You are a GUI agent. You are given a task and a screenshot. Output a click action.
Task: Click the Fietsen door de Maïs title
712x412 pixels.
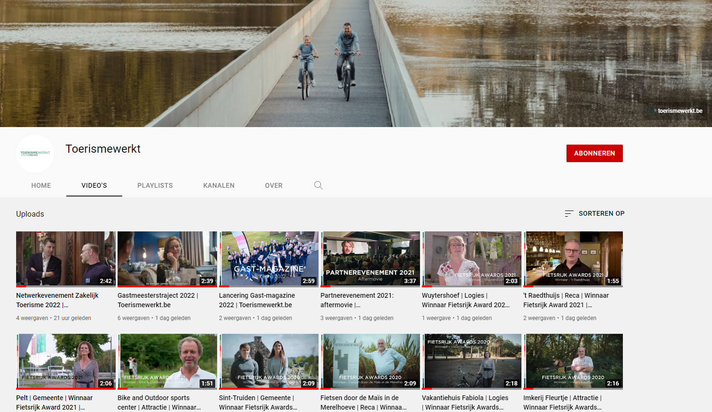pyautogui.click(x=364, y=403)
